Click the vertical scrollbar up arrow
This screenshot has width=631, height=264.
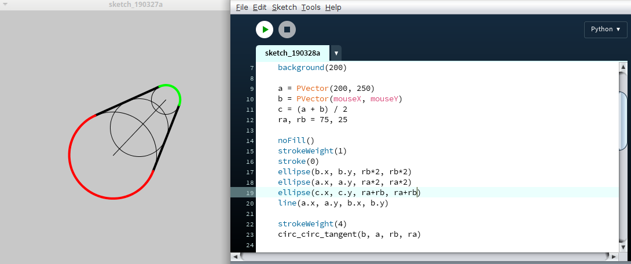click(623, 68)
